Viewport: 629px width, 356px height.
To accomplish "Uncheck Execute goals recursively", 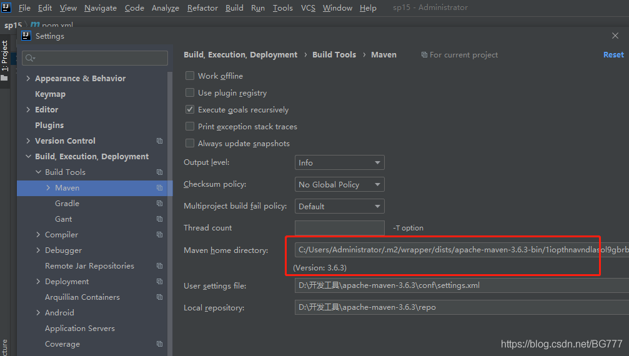I will point(190,109).
